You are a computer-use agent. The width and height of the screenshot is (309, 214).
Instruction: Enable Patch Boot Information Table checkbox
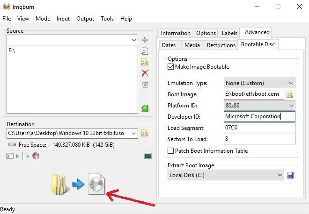[170, 150]
